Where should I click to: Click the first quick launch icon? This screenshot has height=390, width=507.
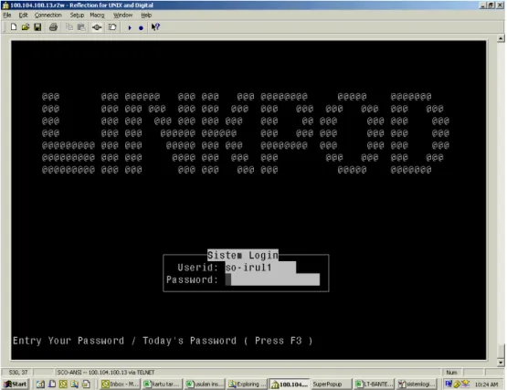tap(40, 385)
